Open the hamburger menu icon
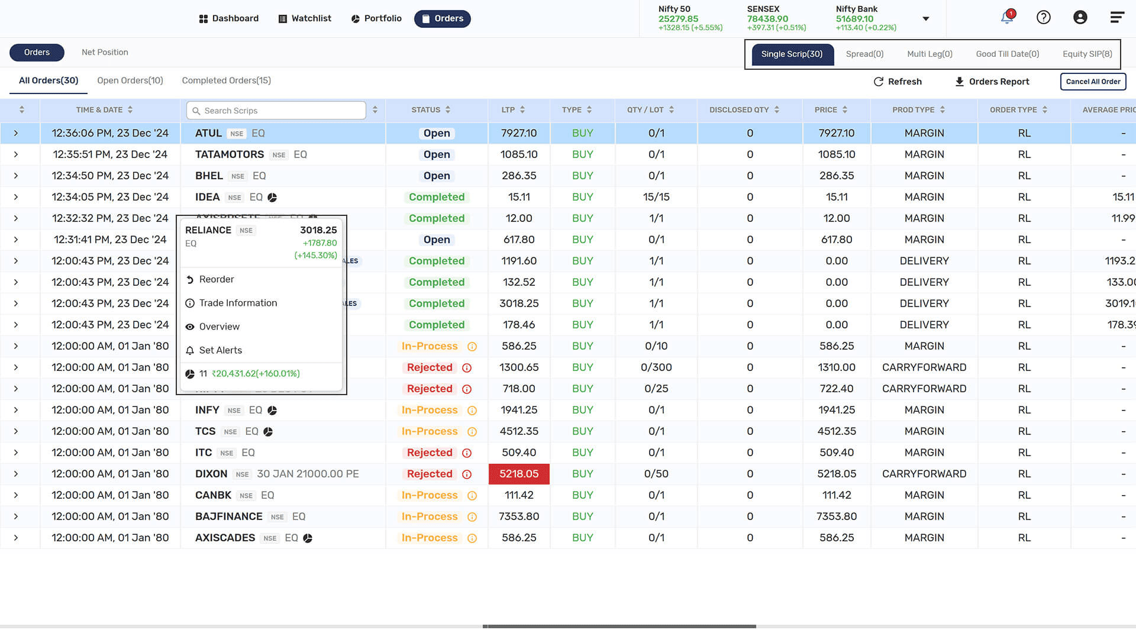Image resolution: width=1136 pixels, height=630 pixels. click(x=1117, y=18)
